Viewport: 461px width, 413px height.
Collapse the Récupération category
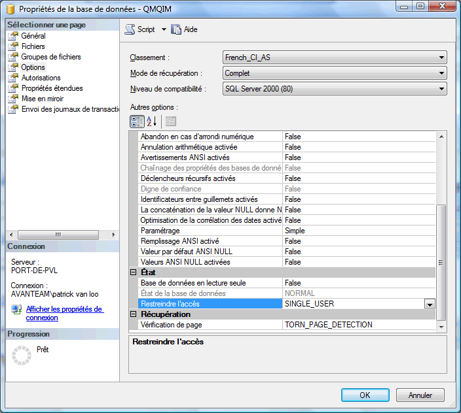tap(134, 314)
